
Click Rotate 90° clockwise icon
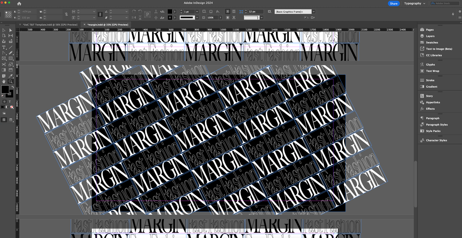(134, 11)
